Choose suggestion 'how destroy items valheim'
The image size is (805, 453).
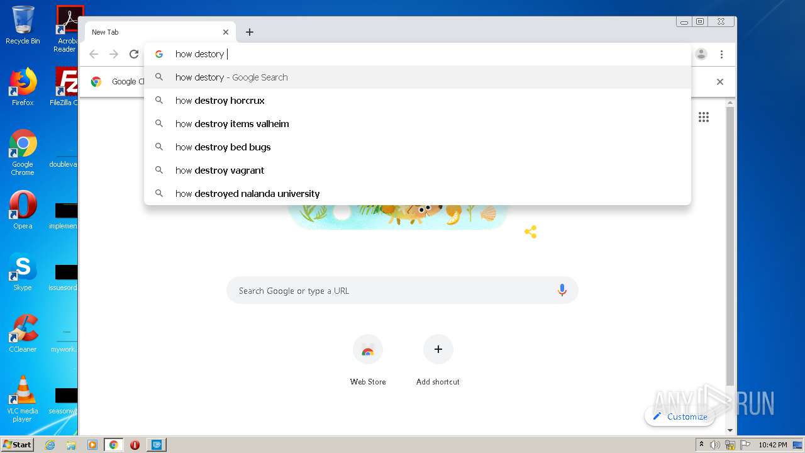(x=418, y=124)
